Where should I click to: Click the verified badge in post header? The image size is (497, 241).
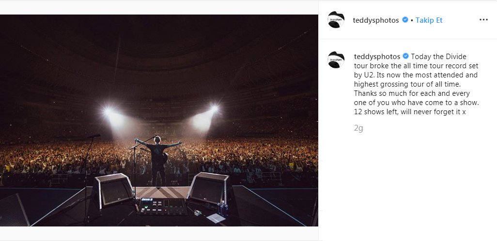point(405,20)
